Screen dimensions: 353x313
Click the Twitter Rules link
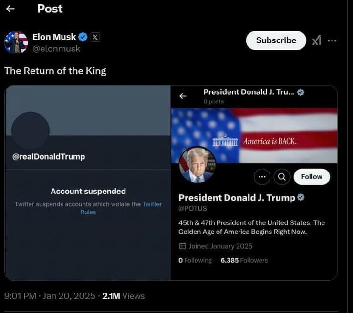point(152,204)
